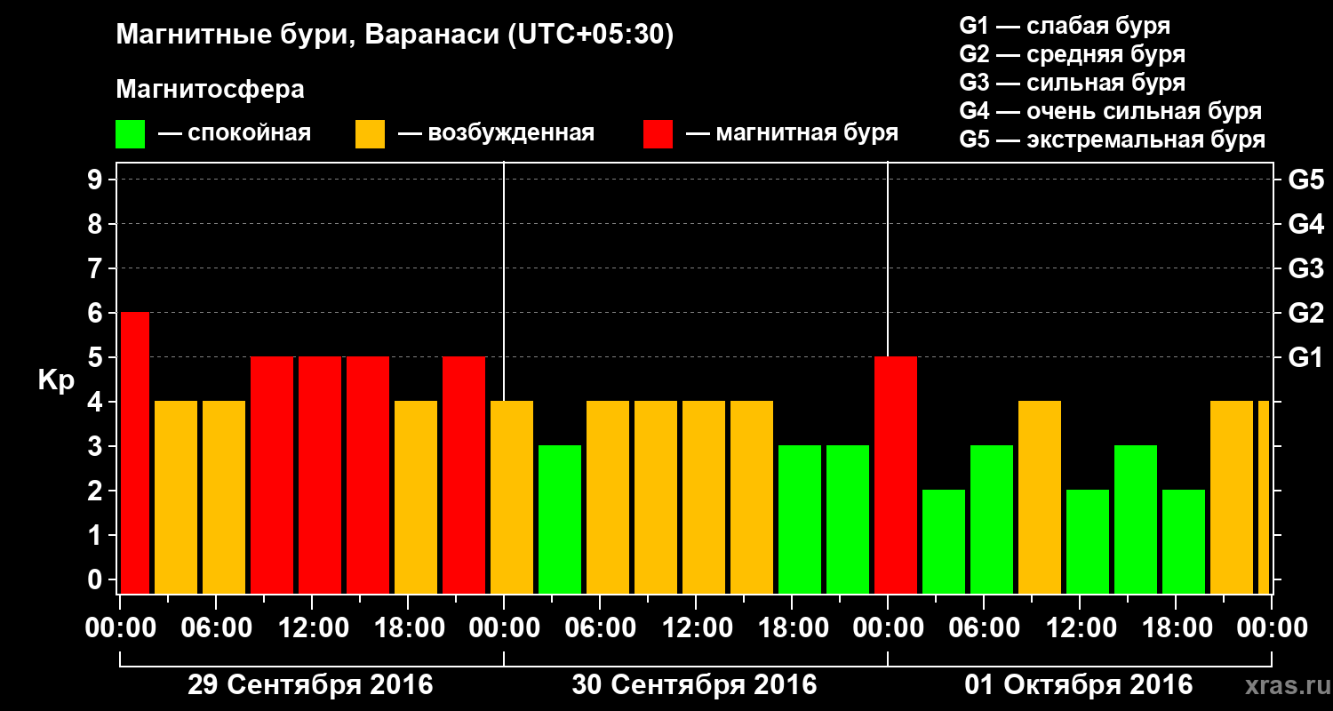1333x711 pixels.
Task: Click the '06:00' tick above 29 Сентября
Action: pyautogui.click(x=217, y=627)
